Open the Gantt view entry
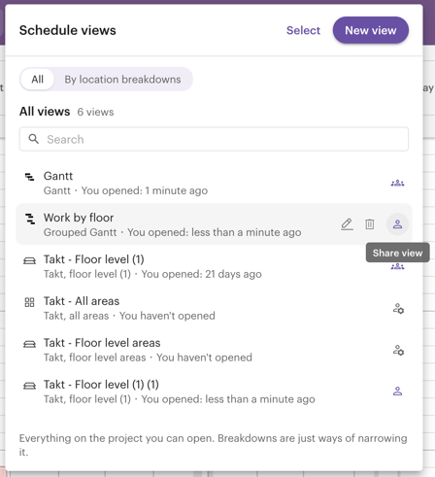 coord(214,183)
